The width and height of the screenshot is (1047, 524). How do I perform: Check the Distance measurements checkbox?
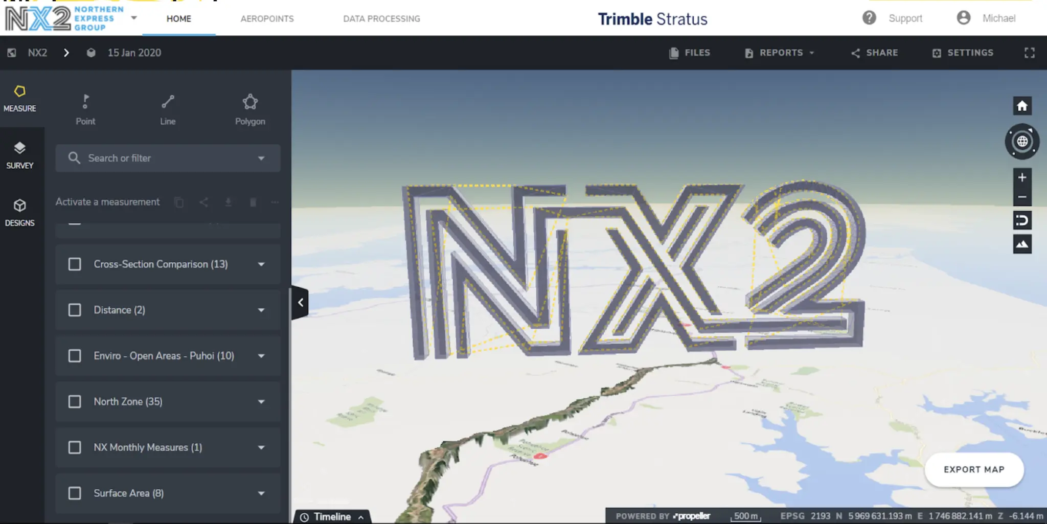click(75, 310)
